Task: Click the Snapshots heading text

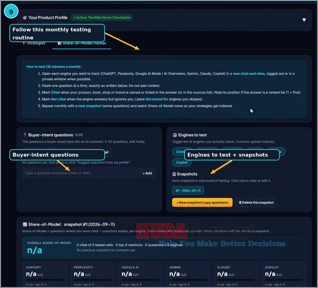Action: [x=187, y=174]
